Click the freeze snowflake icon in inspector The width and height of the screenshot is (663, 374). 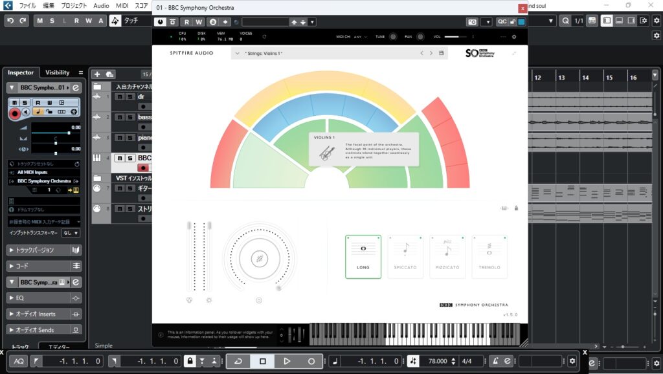pyautogui.click(x=74, y=112)
